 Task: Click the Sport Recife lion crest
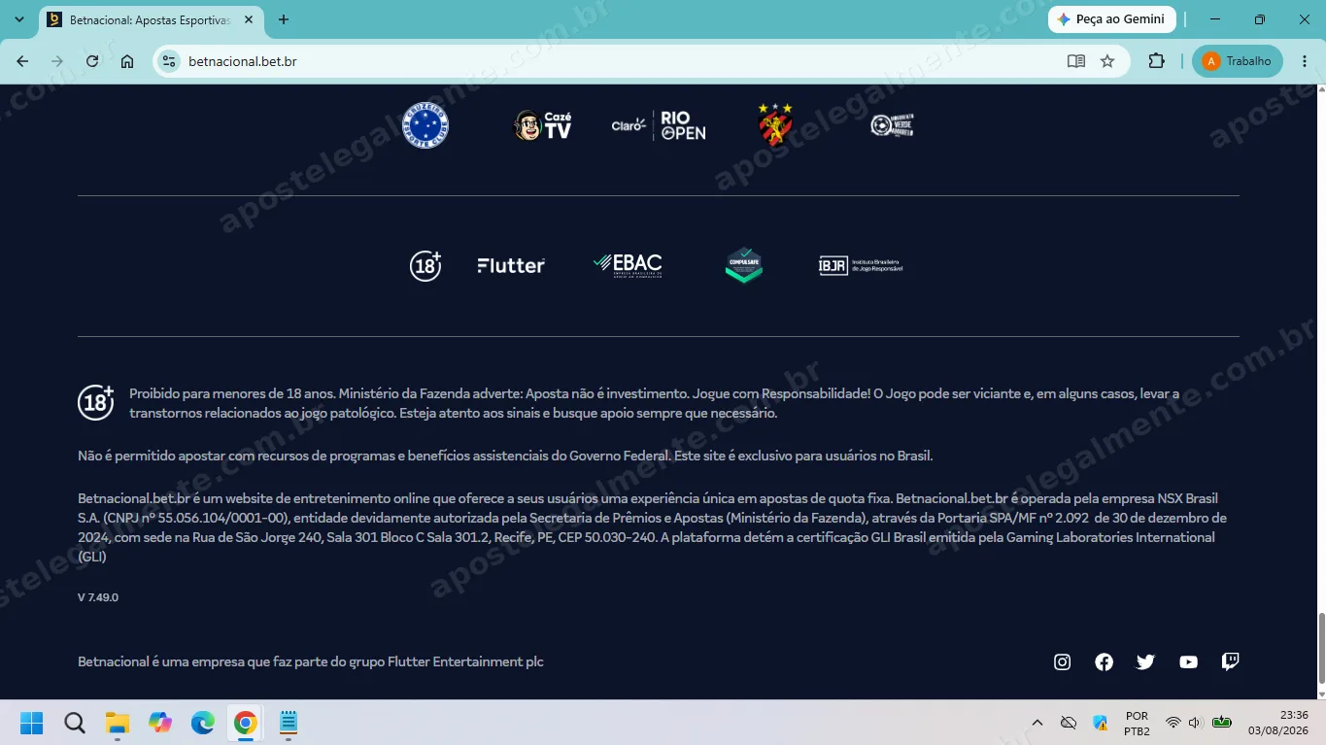click(775, 125)
